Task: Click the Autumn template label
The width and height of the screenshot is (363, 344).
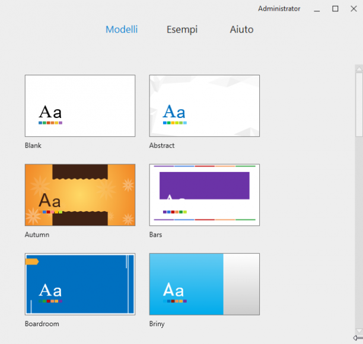Action: point(37,235)
